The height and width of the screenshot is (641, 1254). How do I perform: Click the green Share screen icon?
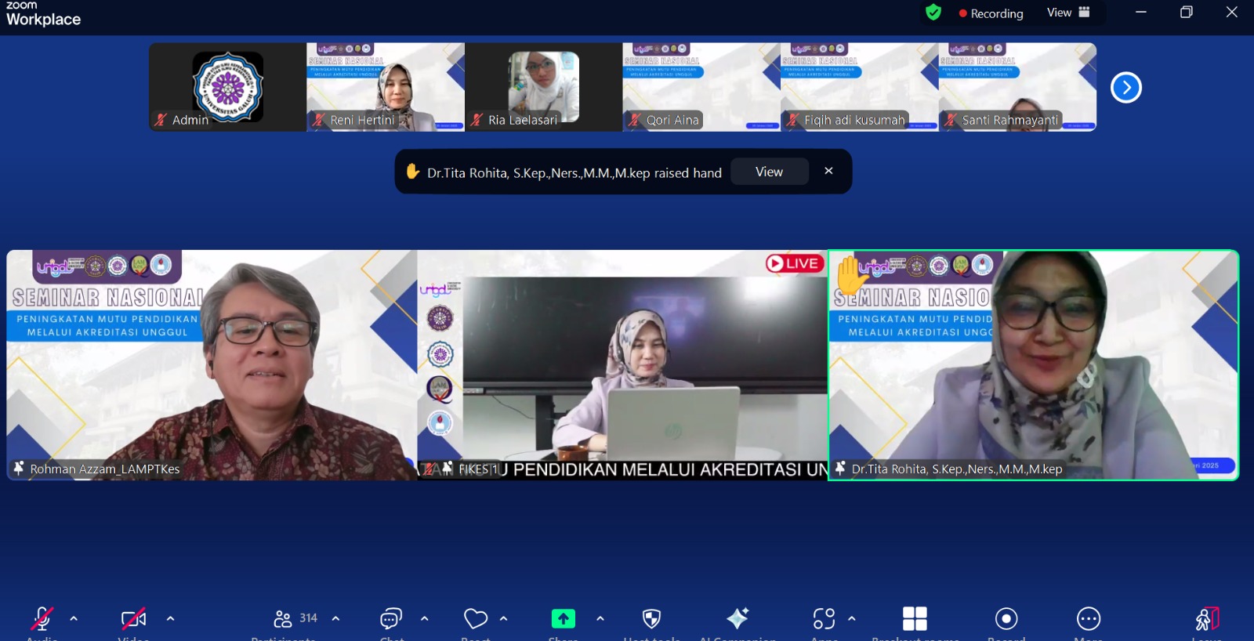point(563,619)
